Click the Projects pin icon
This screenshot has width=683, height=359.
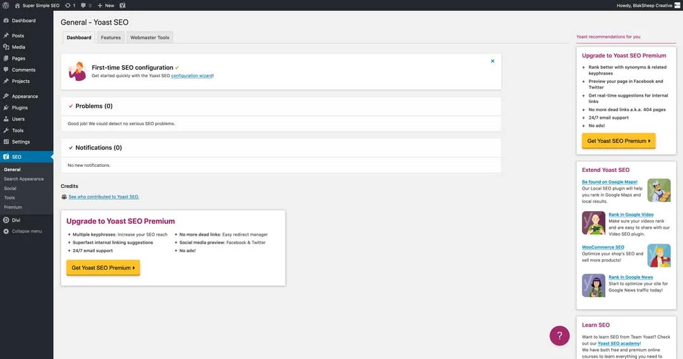click(6, 81)
